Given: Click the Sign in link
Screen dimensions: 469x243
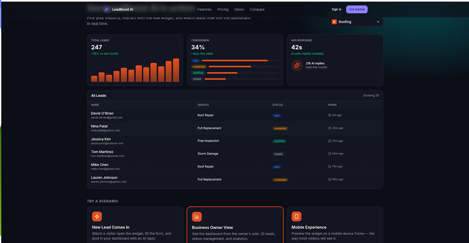Looking at the screenshot, I should tap(337, 9).
